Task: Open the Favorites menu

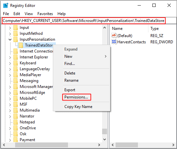Action: [45, 14]
